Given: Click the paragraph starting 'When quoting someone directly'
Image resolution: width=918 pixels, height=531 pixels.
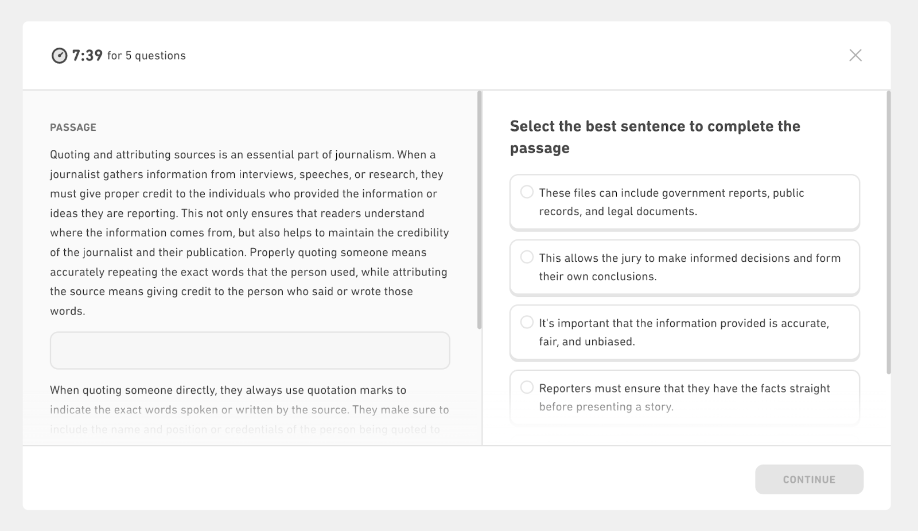Looking at the screenshot, I should 228,390.
